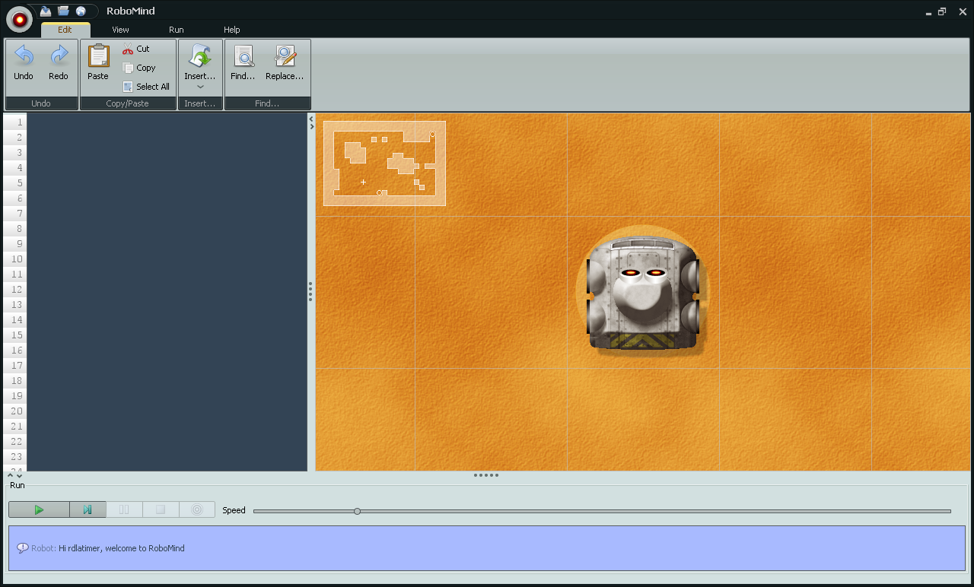Open the RoboMind red-eye application menu
Screen dimensions: 974x587
coord(20,19)
